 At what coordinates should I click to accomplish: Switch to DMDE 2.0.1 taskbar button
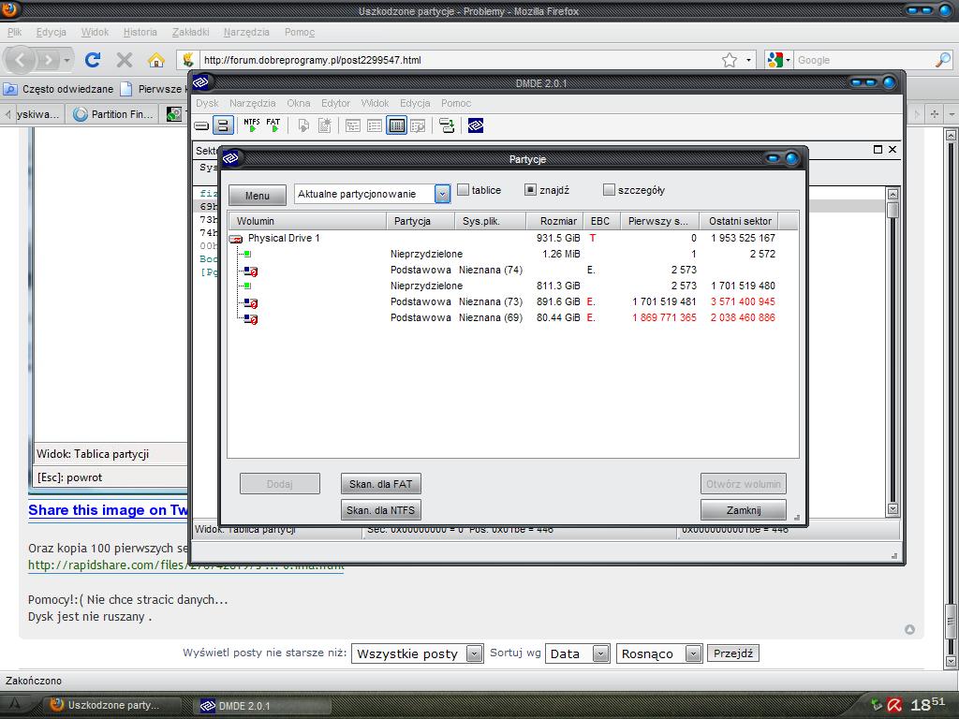[262, 706]
